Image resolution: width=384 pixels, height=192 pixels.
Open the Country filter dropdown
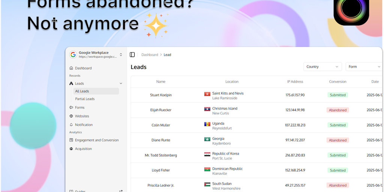(322, 67)
